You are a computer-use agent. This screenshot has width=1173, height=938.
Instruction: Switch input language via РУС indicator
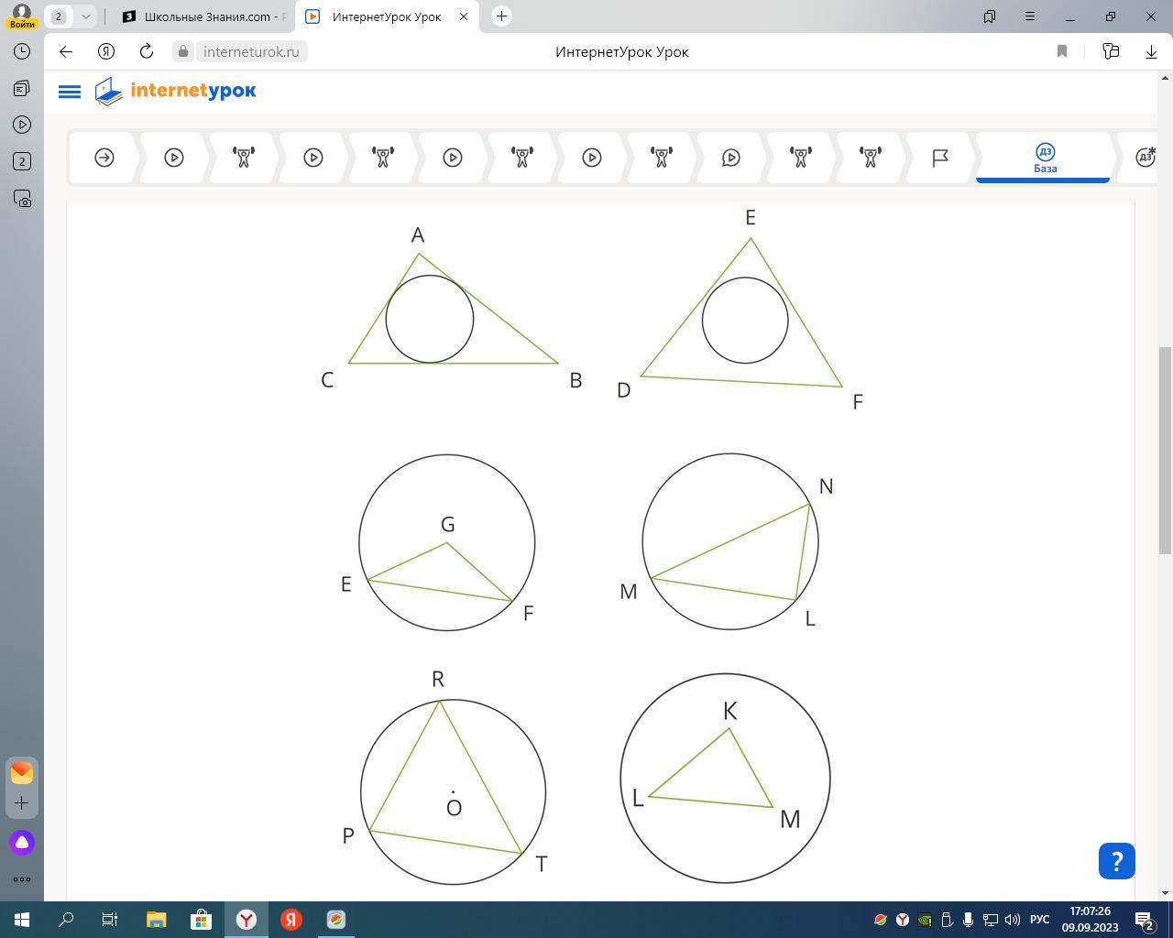click(1039, 920)
